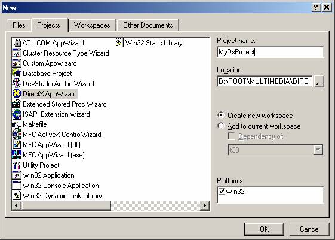Choose the Utility Project icon
This screenshot has width=335, height=240.
pyautogui.click(x=17, y=165)
